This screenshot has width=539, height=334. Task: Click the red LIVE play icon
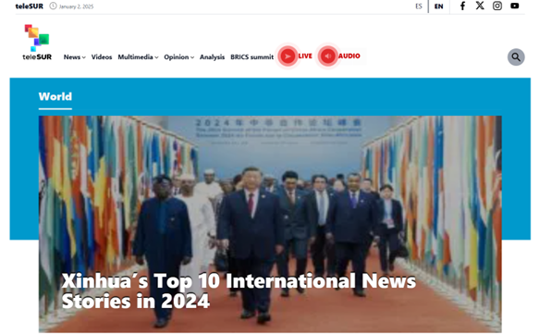[288, 56]
